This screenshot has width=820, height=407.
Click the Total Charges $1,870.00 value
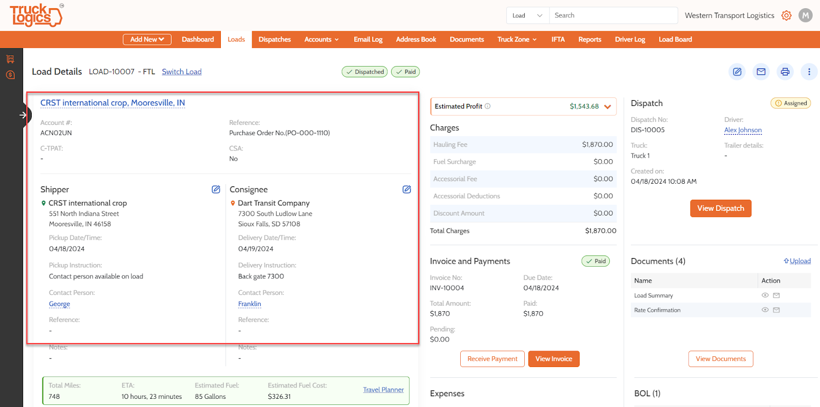(x=601, y=231)
